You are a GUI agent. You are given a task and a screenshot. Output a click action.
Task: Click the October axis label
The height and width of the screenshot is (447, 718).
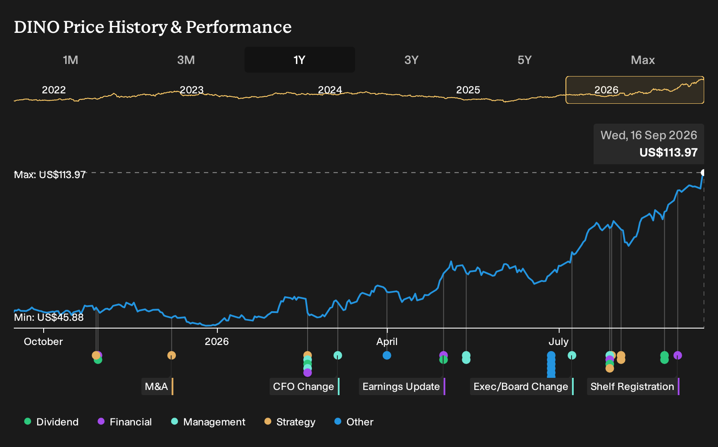tap(43, 342)
